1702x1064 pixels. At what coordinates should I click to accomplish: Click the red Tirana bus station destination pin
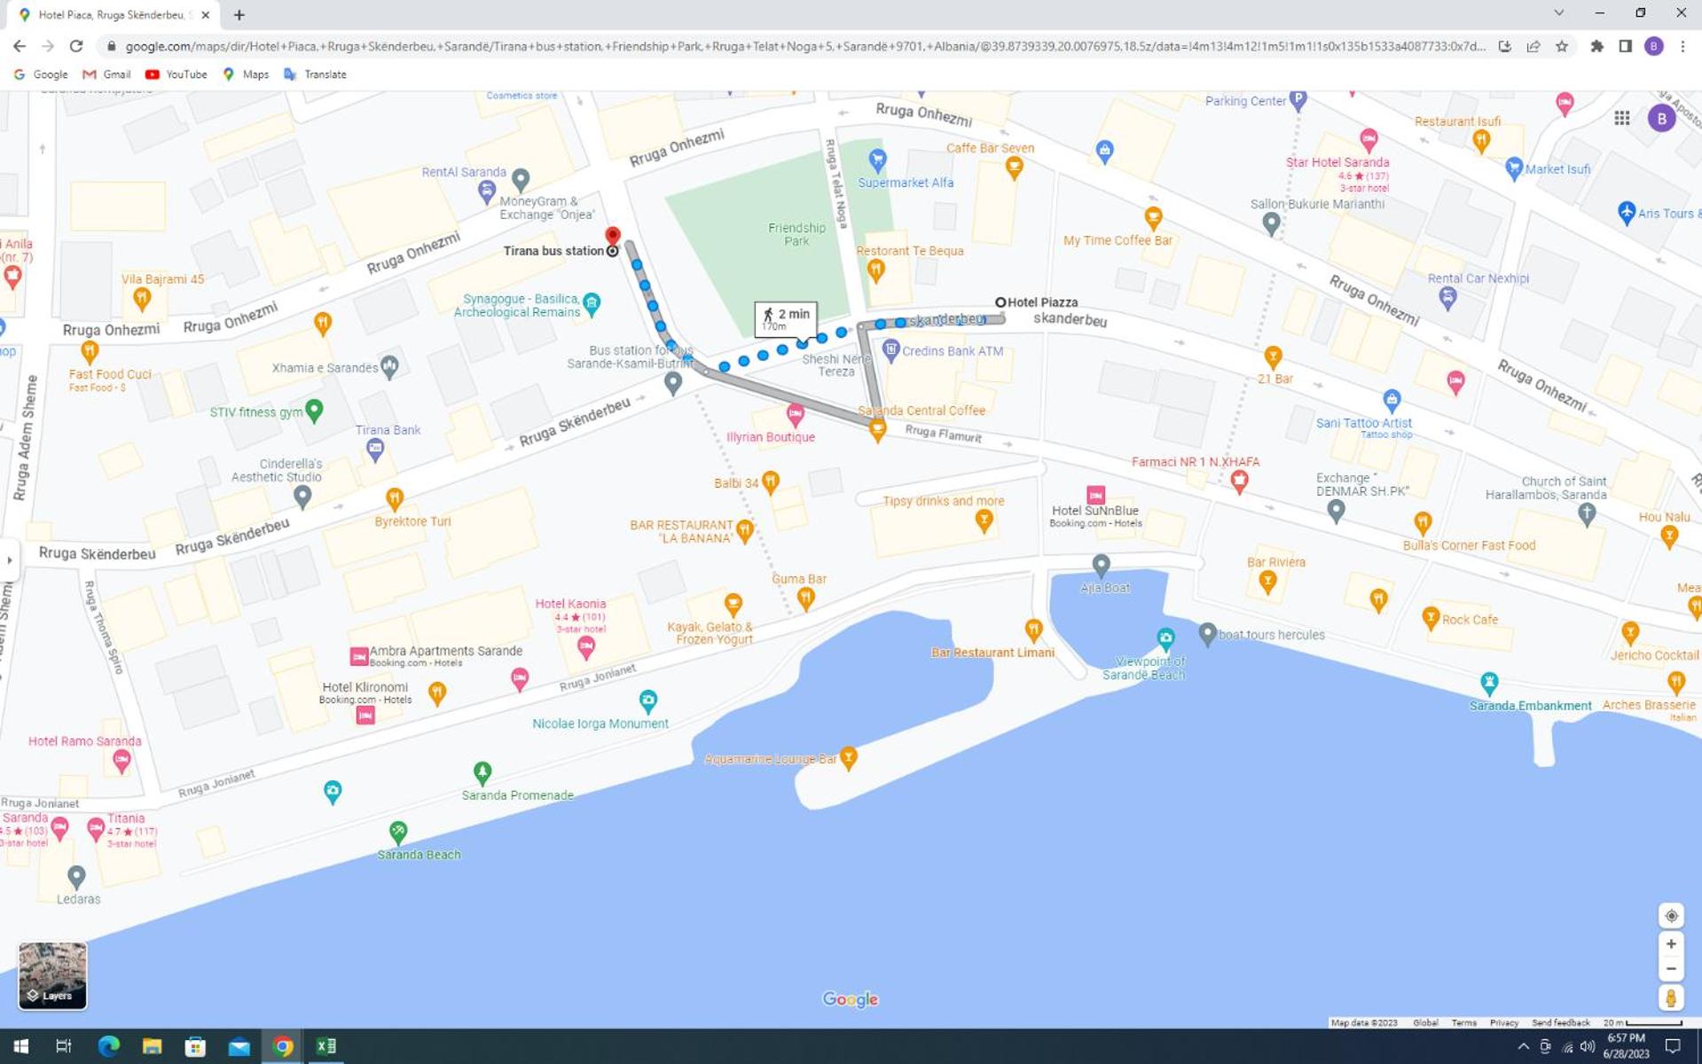coord(612,236)
